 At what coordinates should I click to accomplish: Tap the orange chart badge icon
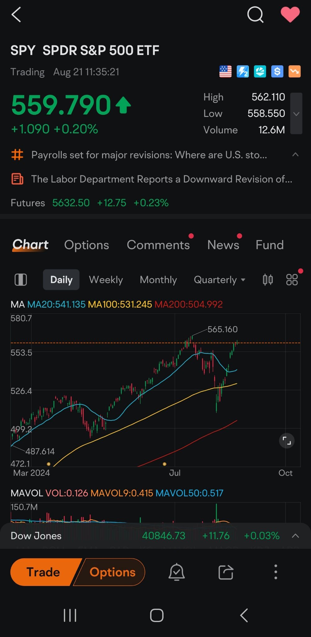[295, 72]
